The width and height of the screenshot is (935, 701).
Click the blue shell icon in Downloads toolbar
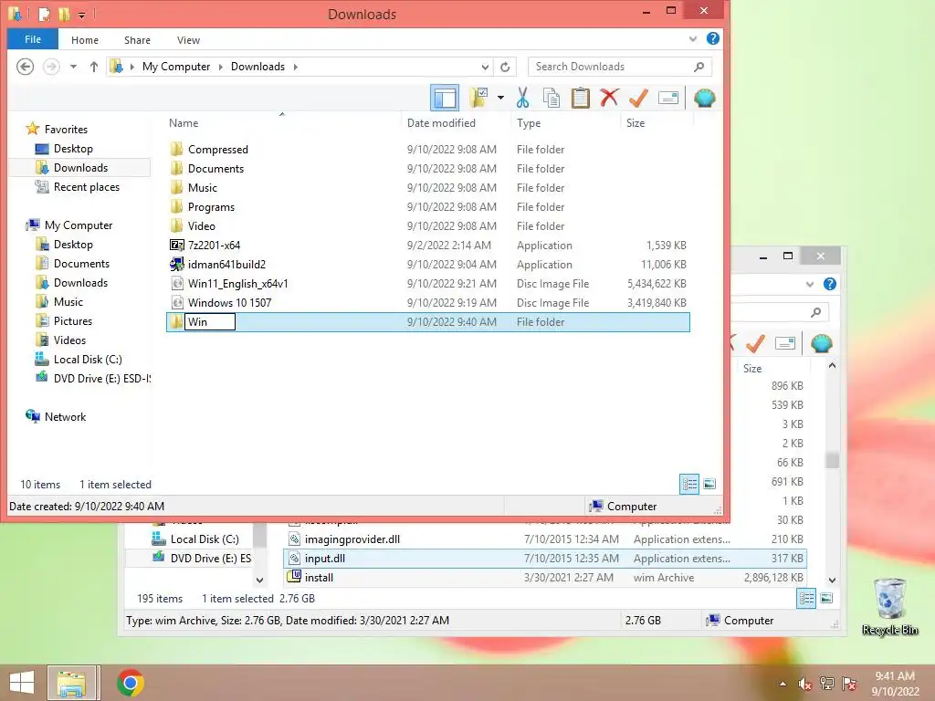tap(704, 98)
